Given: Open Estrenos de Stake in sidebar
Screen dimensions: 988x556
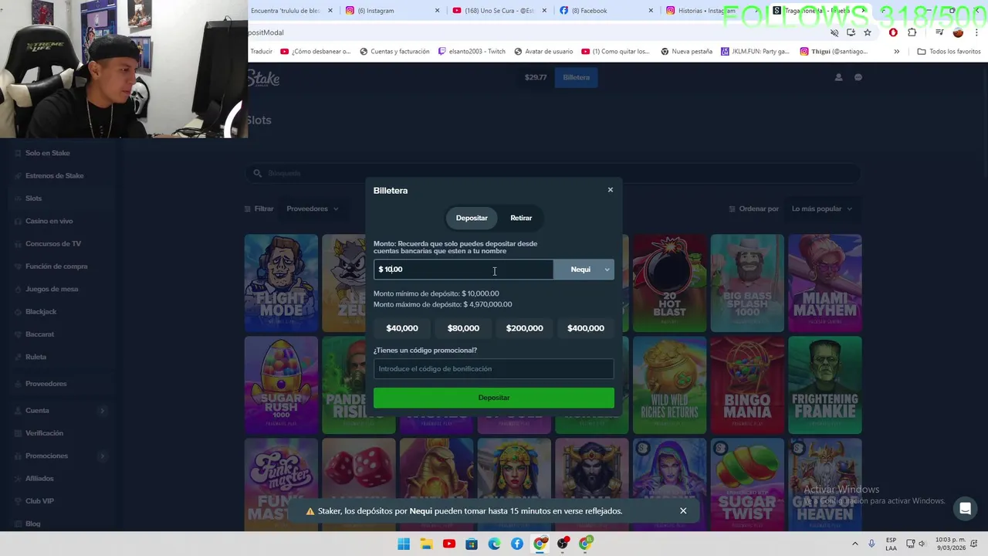Looking at the screenshot, I should pos(54,175).
